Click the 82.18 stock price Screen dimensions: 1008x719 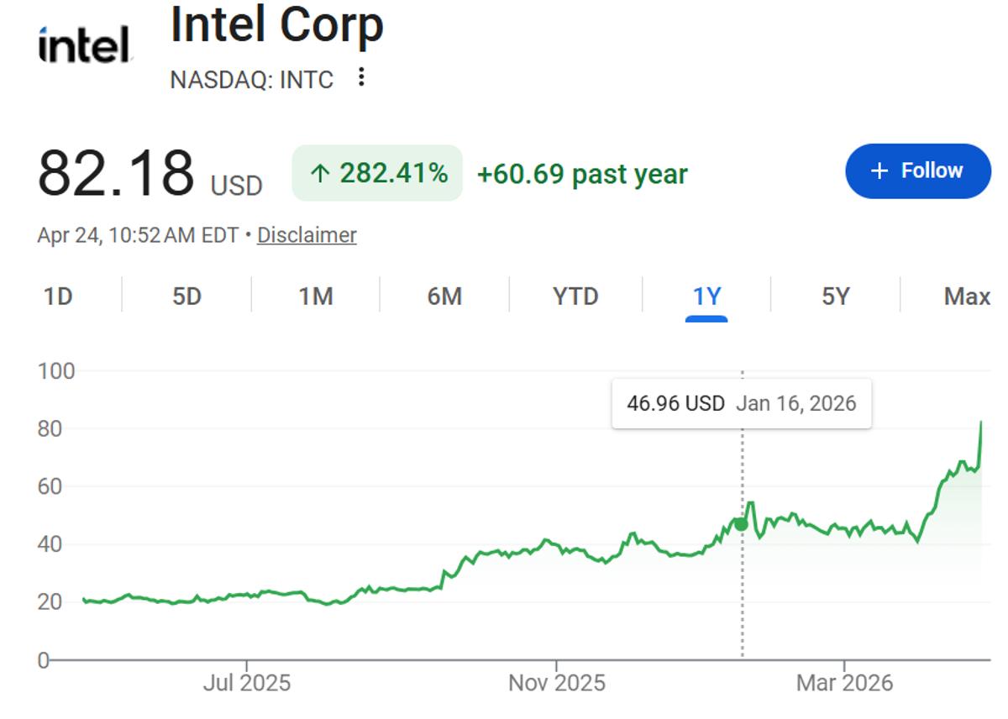point(116,173)
